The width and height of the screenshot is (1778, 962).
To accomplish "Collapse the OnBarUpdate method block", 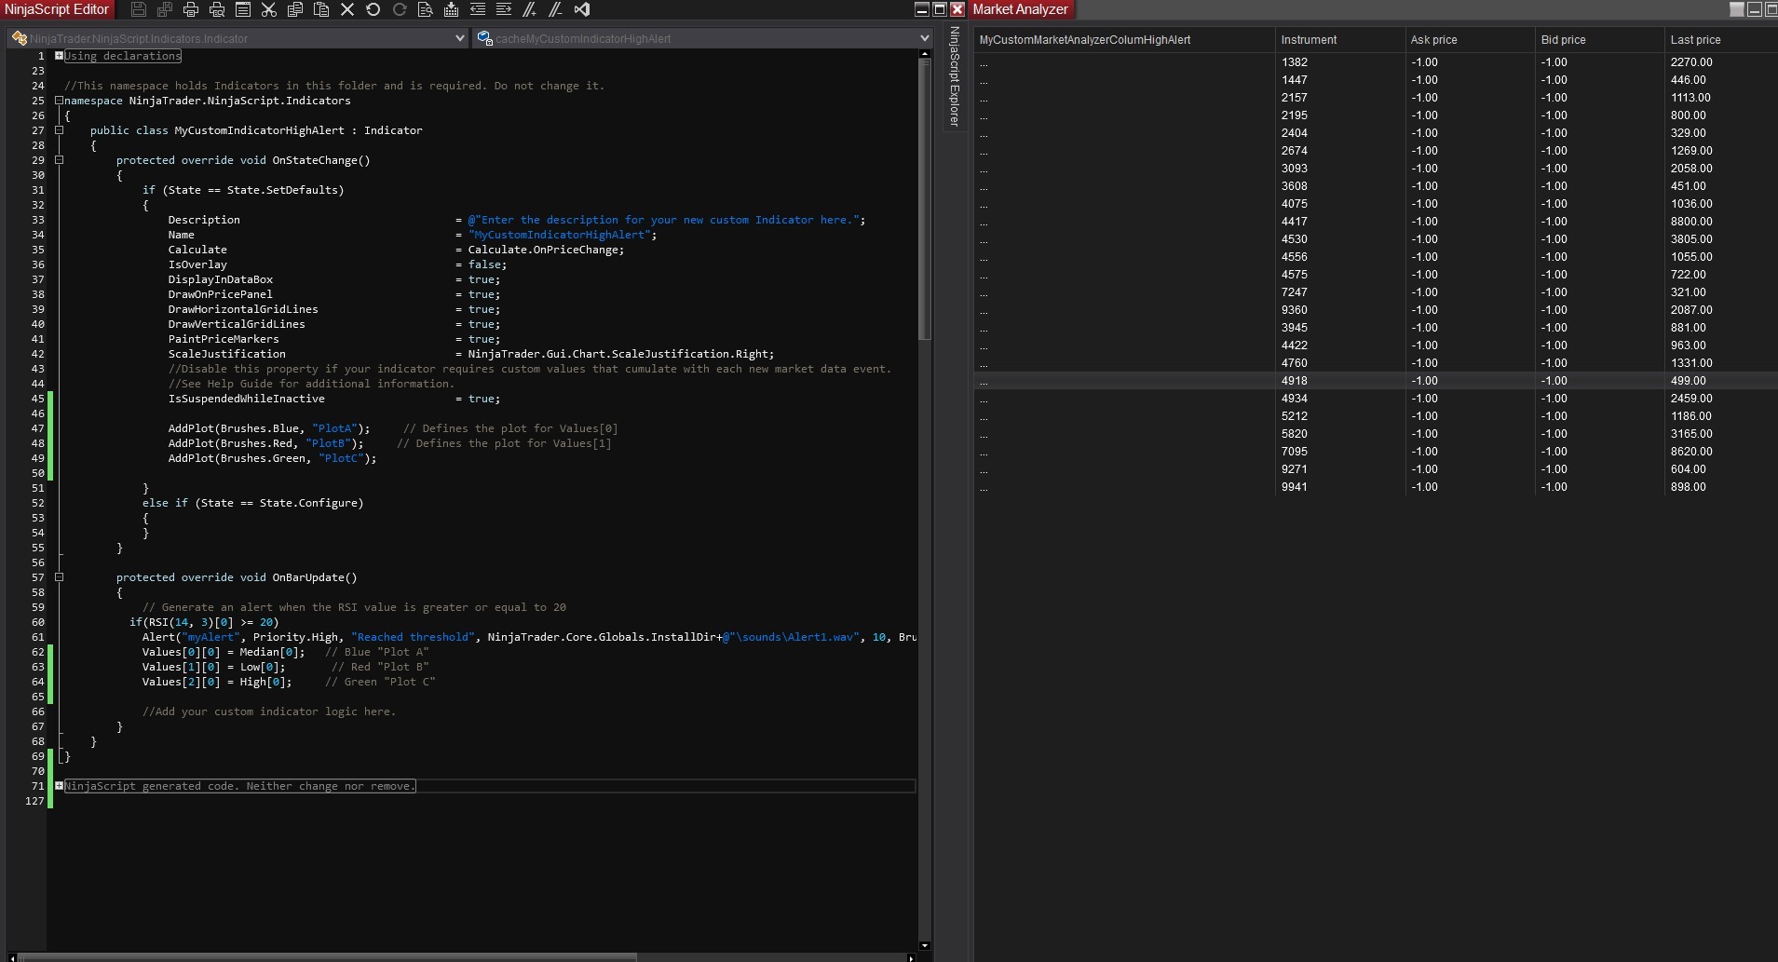I will coord(59,577).
